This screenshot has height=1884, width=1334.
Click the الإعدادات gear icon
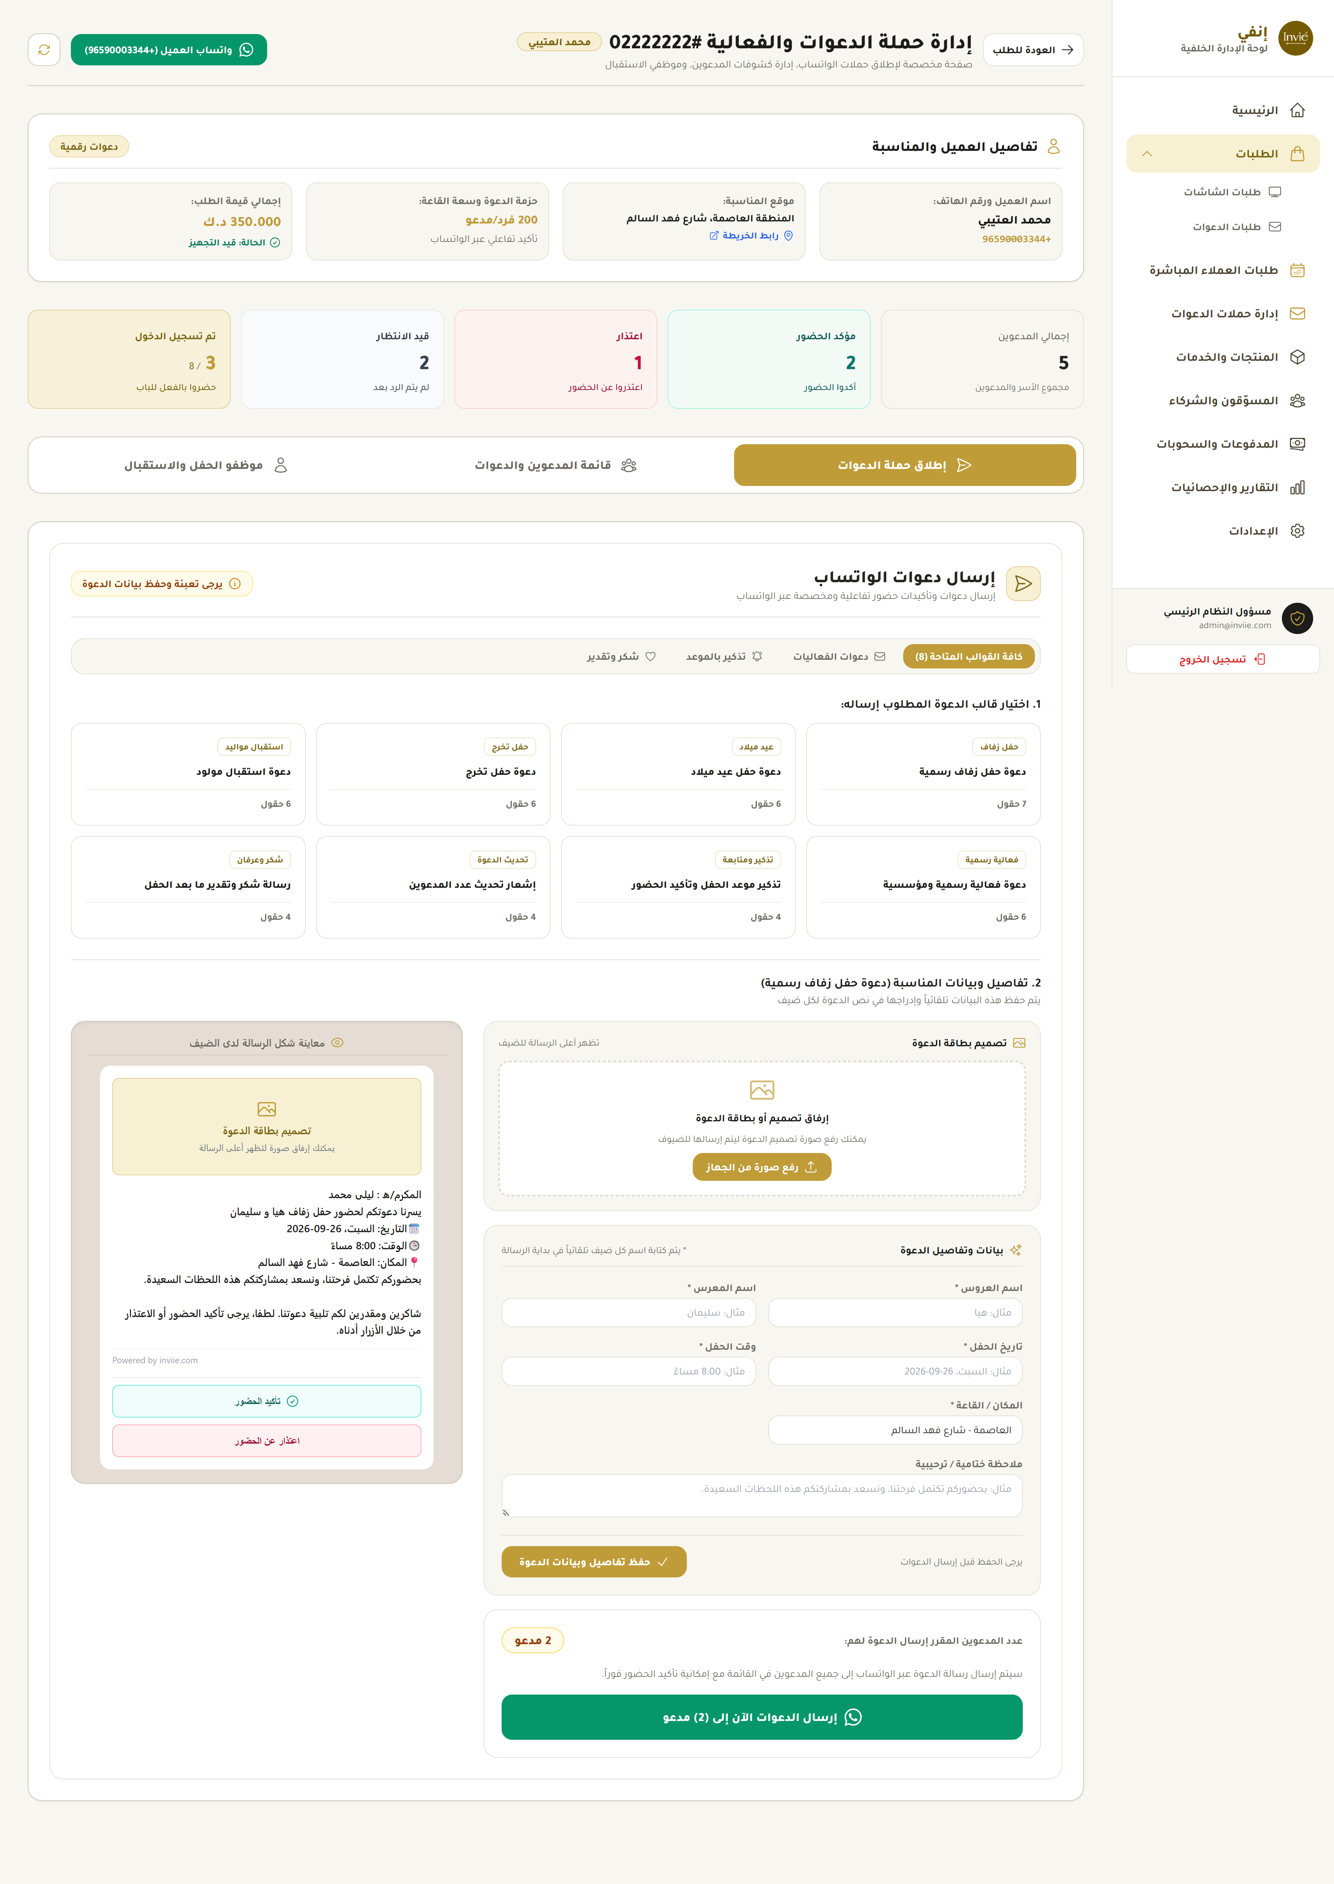point(1297,531)
